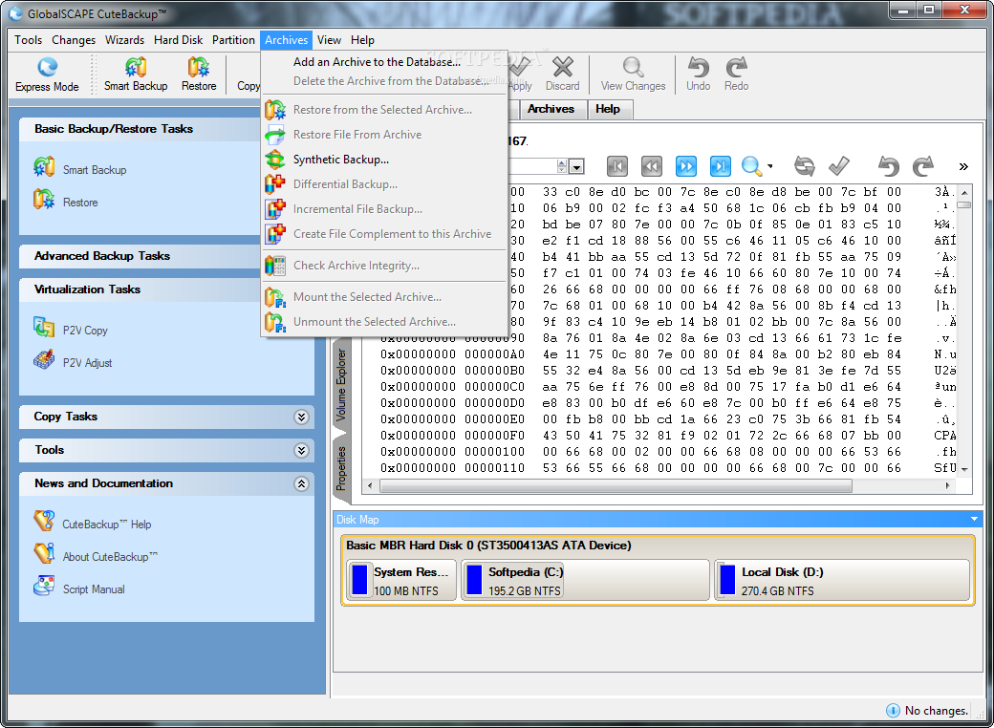Select Basic MBR Hard Disk 0 header

pyautogui.click(x=488, y=546)
